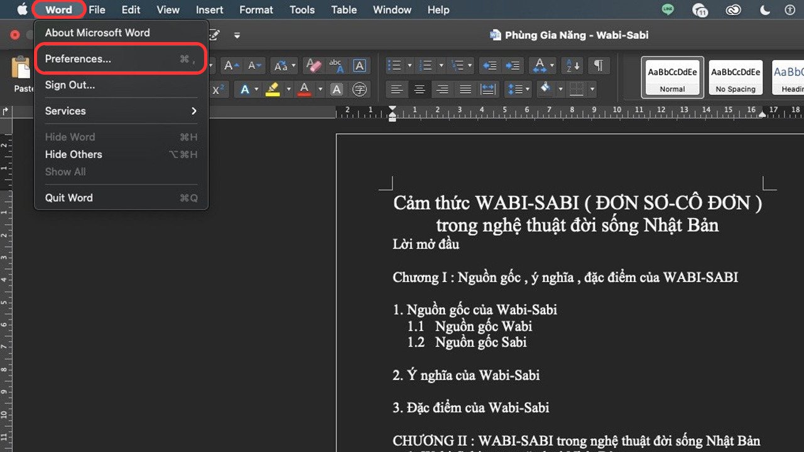Click the Superscript x² icon
Screen dimensions: 804x452
[218, 90]
